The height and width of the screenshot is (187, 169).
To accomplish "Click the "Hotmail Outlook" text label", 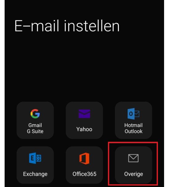I will 133,128.
